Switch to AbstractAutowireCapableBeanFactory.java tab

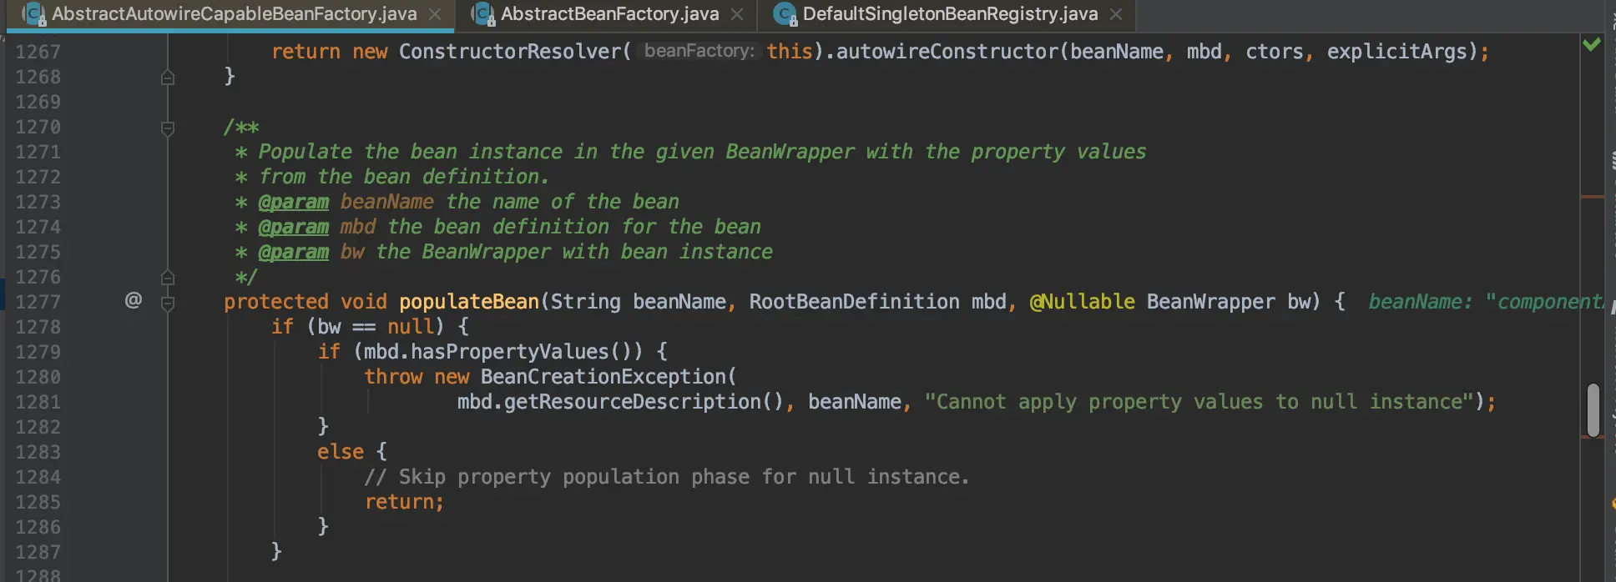234,14
